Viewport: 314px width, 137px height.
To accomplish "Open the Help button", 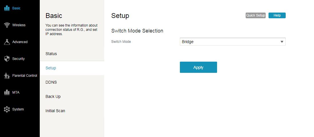I will click(277, 15).
